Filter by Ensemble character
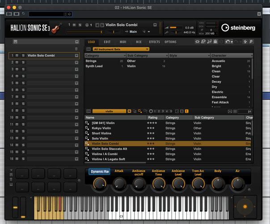The height and width of the screenshot is (224, 270). click(219, 97)
